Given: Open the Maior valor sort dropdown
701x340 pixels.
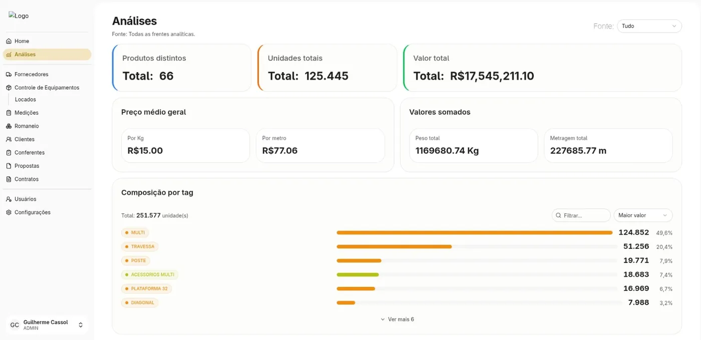Looking at the screenshot, I should coord(643,215).
